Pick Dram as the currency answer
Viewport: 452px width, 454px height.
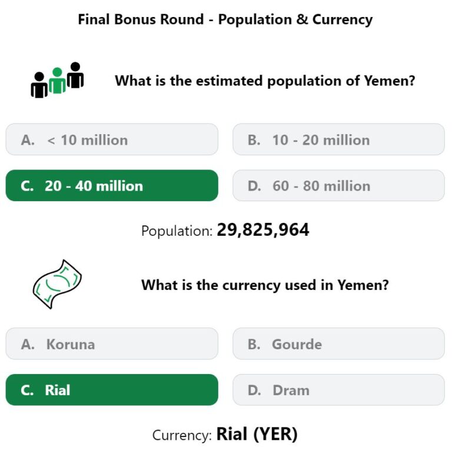click(x=338, y=390)
